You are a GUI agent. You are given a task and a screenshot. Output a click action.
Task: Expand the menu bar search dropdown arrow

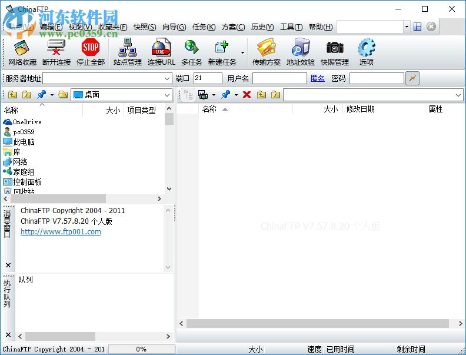pos(407,26)
